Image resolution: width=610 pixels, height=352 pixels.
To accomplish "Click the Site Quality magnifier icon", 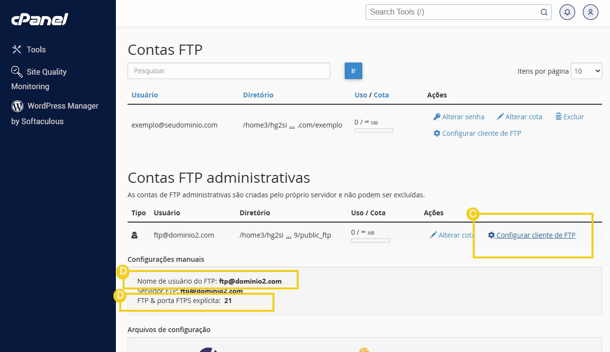I will [17, 72].
